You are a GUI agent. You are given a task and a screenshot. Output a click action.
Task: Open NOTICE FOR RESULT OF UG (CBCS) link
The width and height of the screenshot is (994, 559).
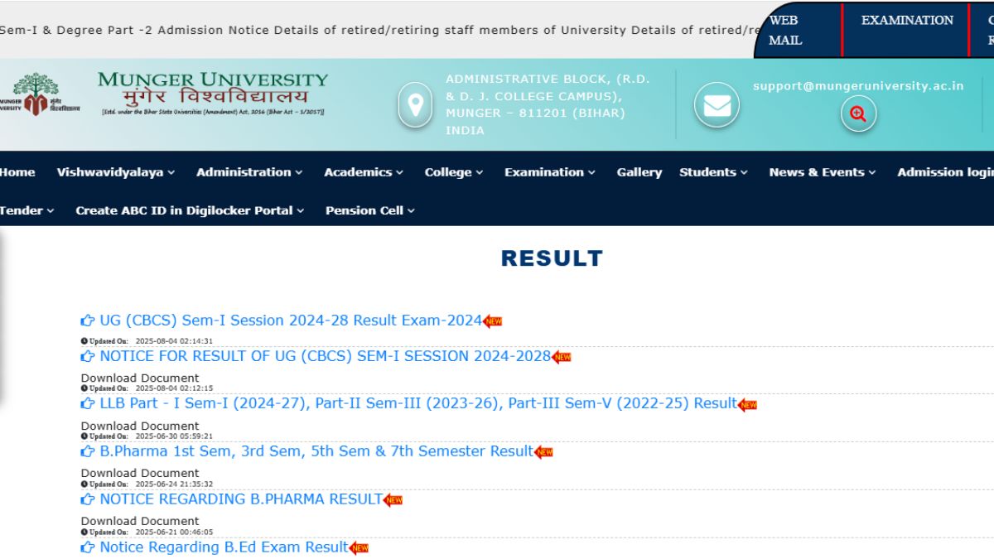point(325,356)
